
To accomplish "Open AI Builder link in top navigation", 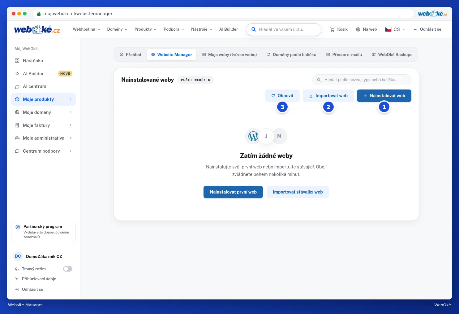I will pos(229,29).
